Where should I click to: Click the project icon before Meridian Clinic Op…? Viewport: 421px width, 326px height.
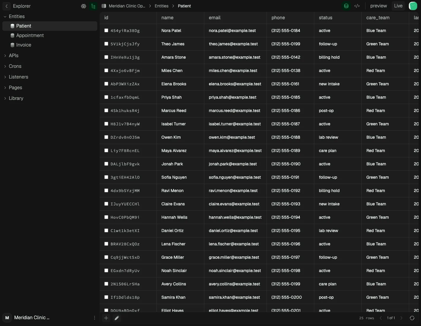tap(104, 6)
